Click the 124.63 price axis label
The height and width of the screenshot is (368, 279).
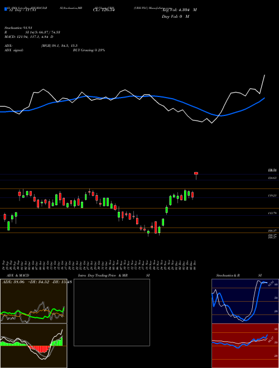272,178
